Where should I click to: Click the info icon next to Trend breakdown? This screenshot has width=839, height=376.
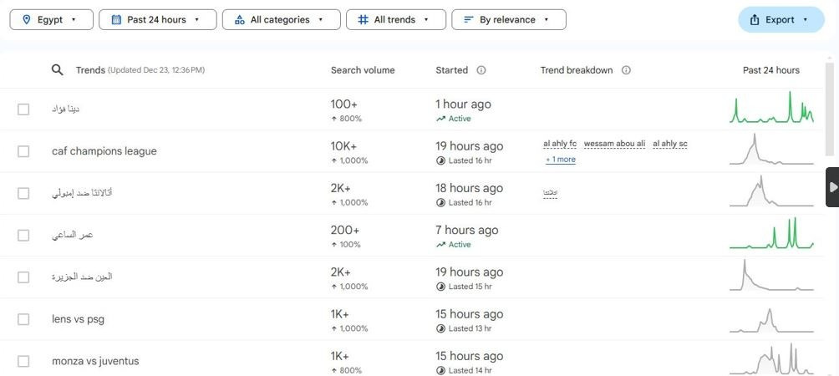pyautogui.click(x=626, y=70)
